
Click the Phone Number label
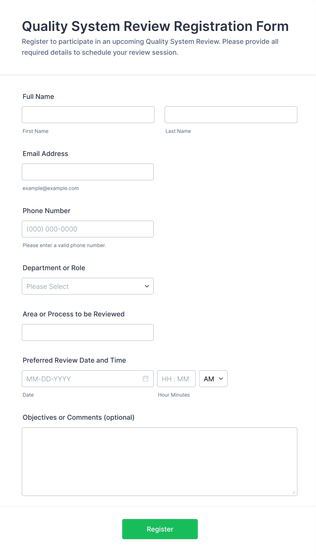47,211
